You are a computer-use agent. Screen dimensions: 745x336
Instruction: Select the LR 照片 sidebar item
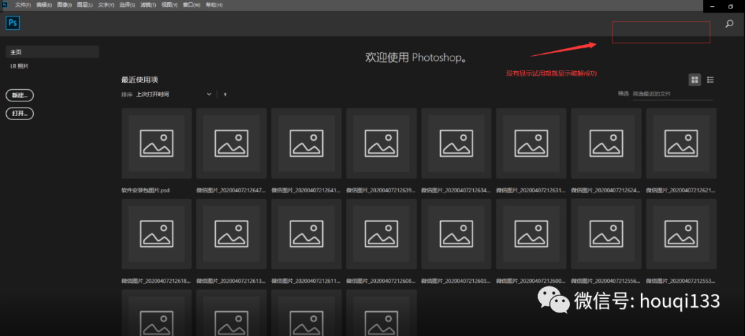pyautogui.click(x=19, y=66)
